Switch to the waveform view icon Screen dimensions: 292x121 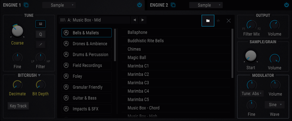point(218,21)
